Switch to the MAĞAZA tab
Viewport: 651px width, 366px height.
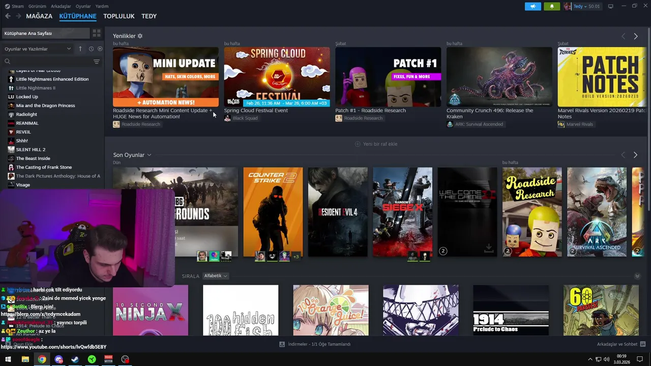[39, 16]
